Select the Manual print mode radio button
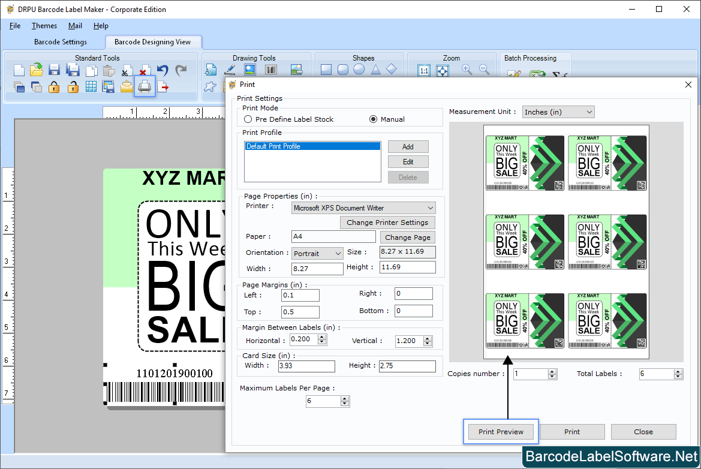701x469 pixels. click(x=373, y=119)
